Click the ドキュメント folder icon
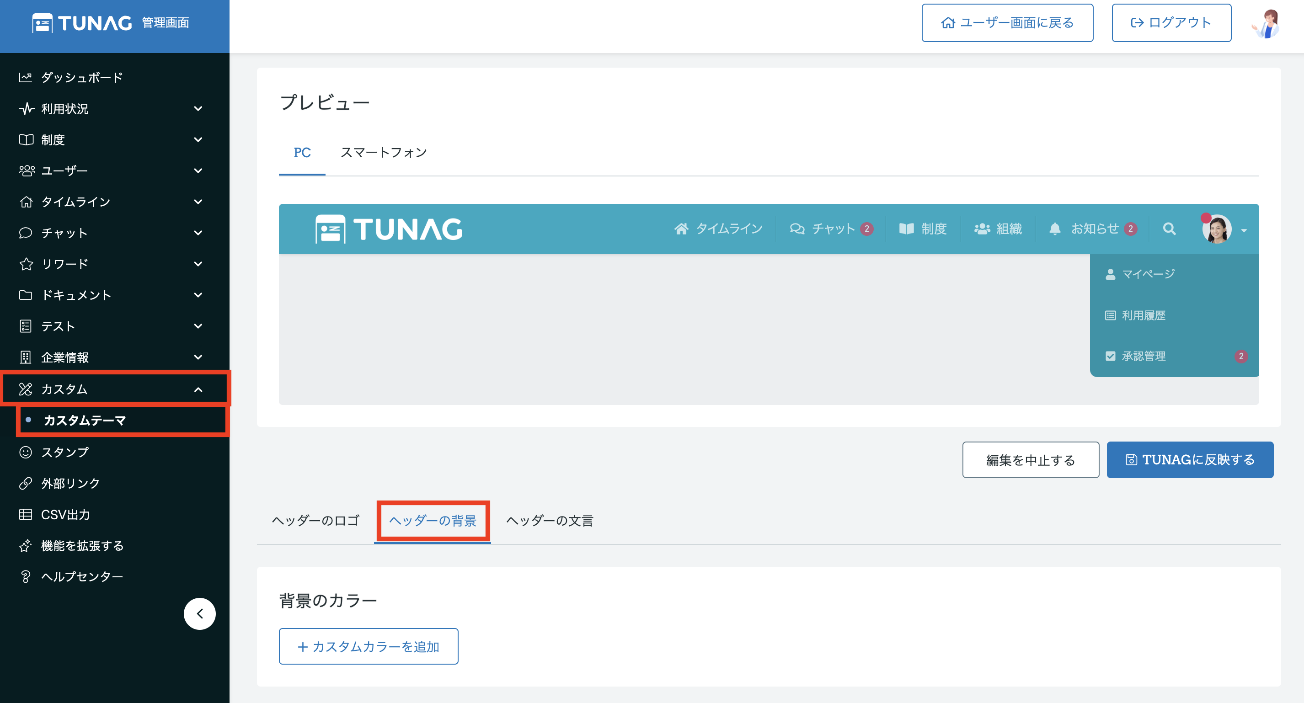Screen dimensions: 1304x703 [x=26, y=295]
